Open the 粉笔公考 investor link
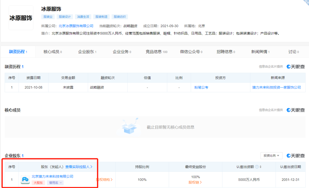The width and height of the screenshot is (309, 188). 201,87
